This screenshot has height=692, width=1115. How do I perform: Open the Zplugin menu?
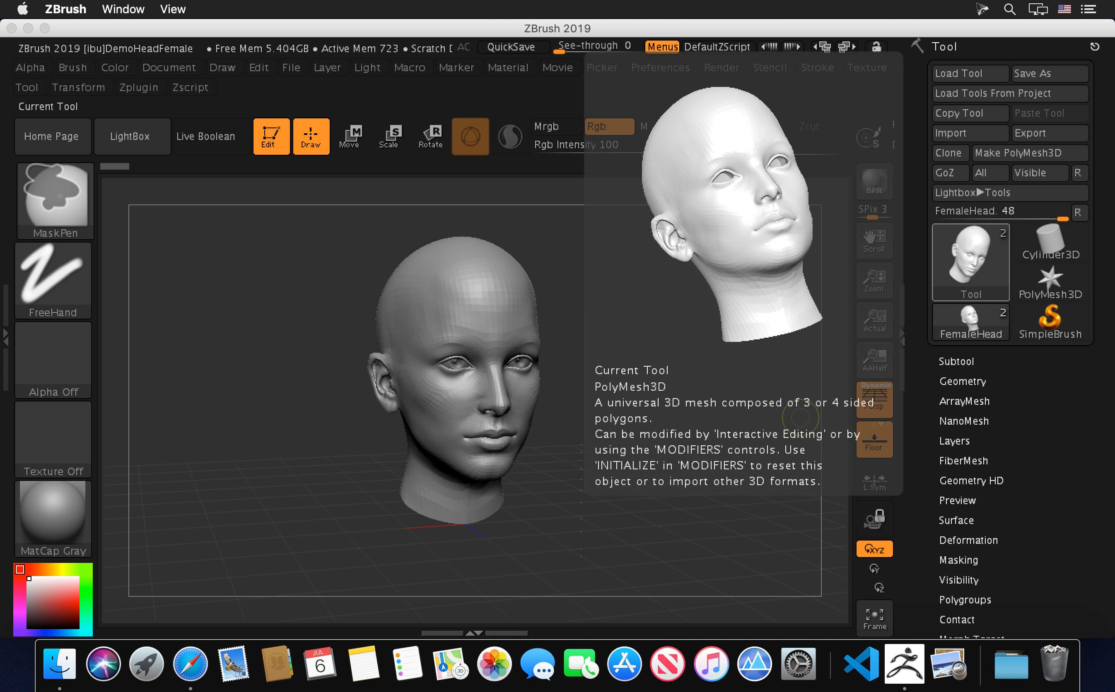tap(139, 87)
